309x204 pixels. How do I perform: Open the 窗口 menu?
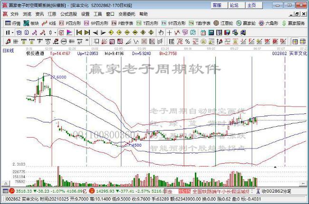point(110,14)
